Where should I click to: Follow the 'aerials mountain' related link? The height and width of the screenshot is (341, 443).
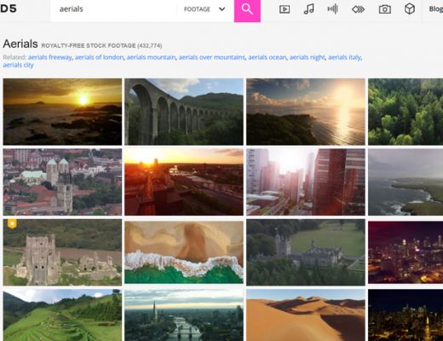(x=151, y=57)
